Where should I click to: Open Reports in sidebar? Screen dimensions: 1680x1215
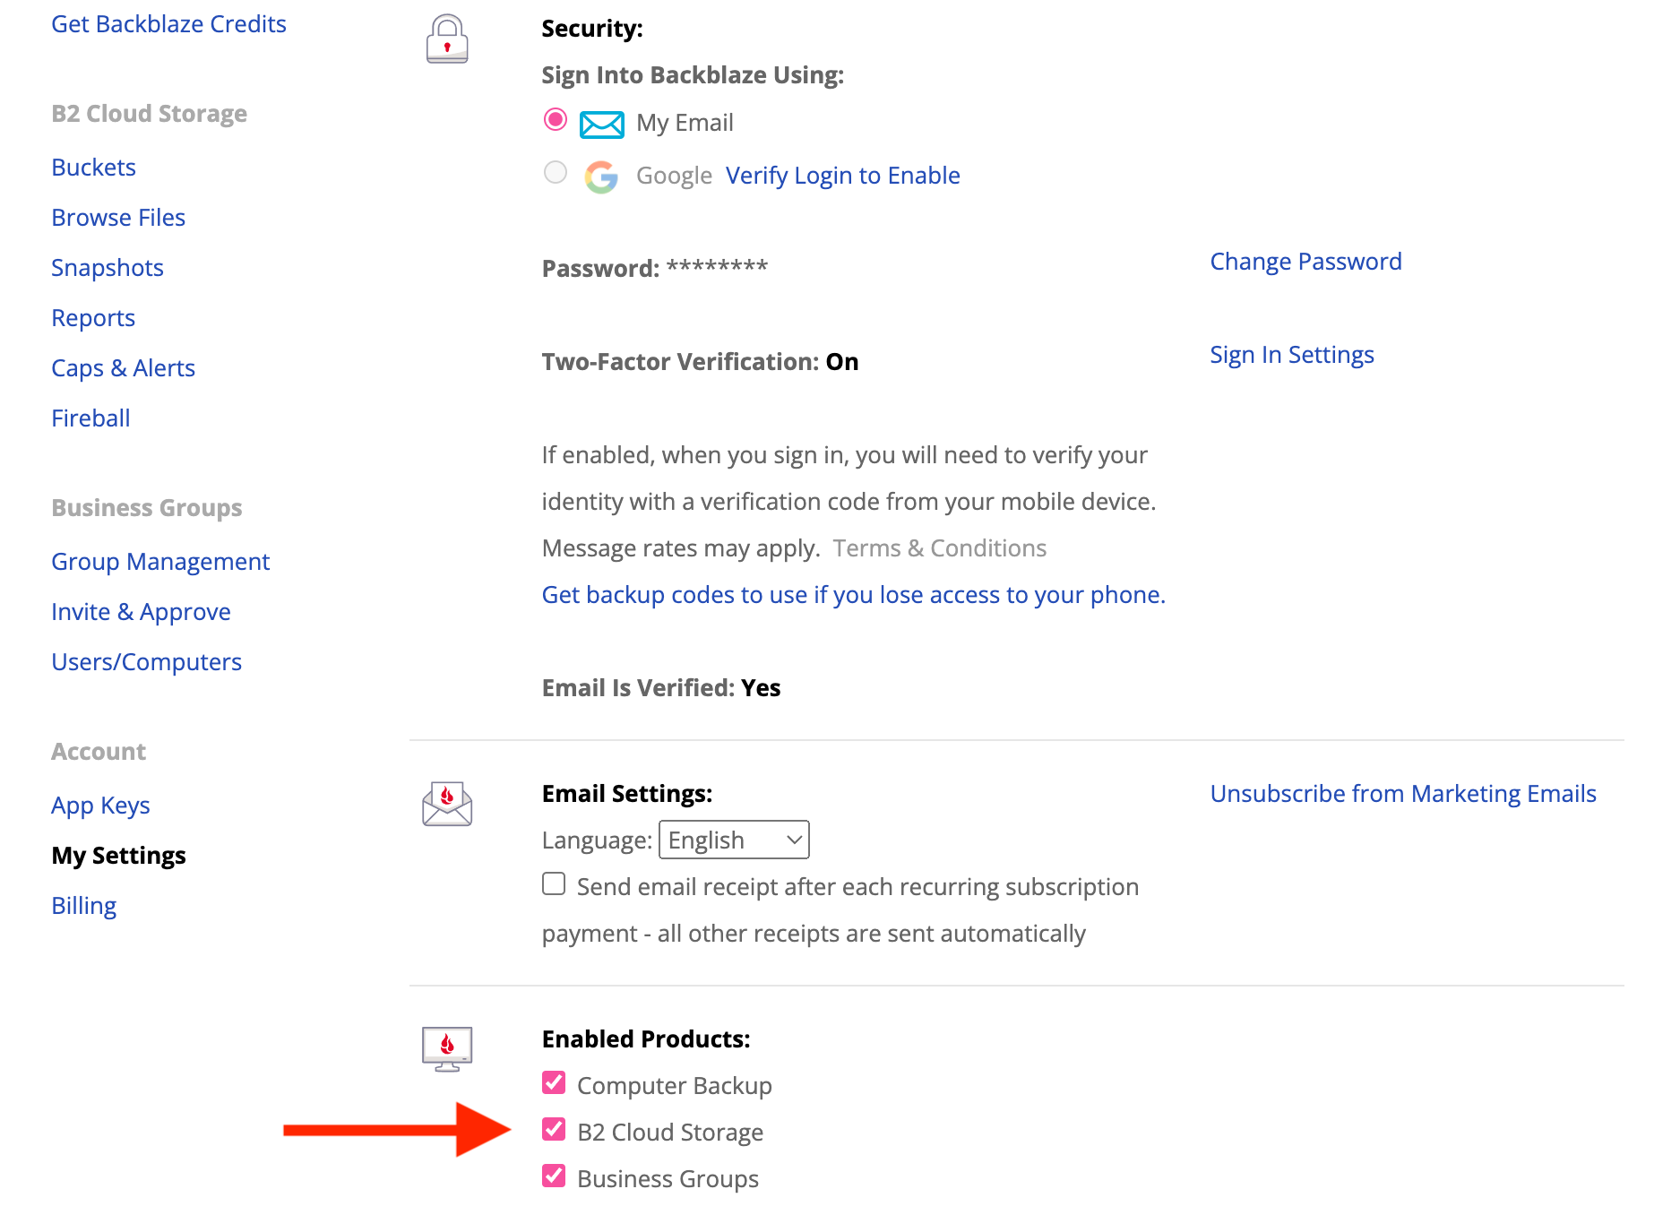point(93,318)
